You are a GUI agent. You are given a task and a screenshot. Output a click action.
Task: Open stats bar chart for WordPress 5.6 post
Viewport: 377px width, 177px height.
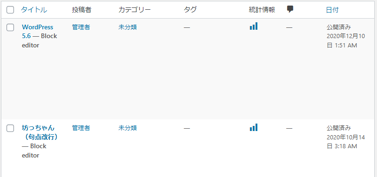pyautogui.click(x=254, y=26)
